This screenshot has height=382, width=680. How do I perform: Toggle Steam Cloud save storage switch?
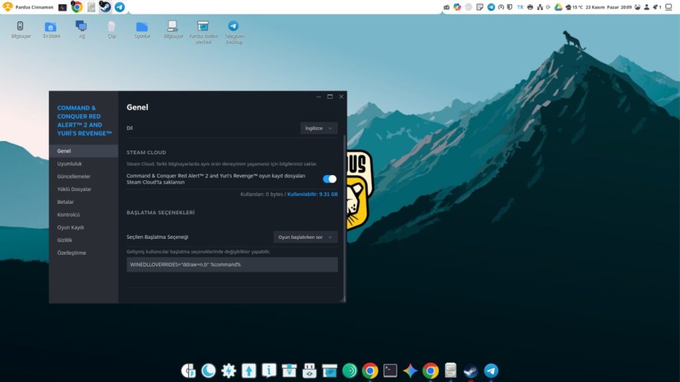329,178
